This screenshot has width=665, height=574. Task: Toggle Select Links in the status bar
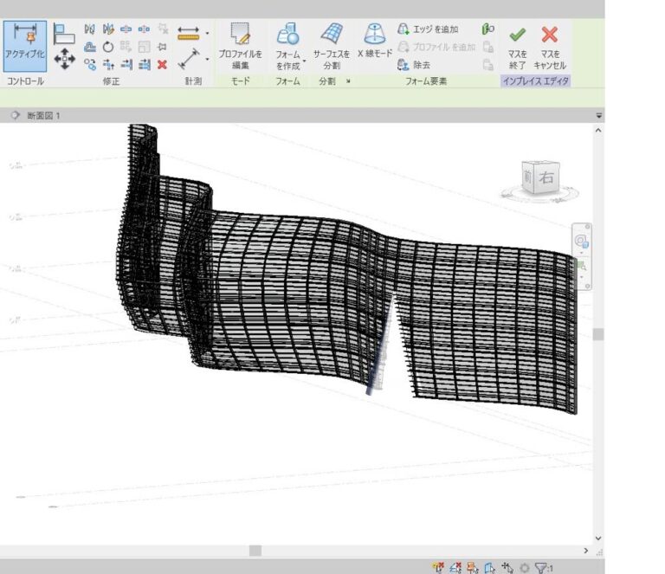(x=438, y=567)
